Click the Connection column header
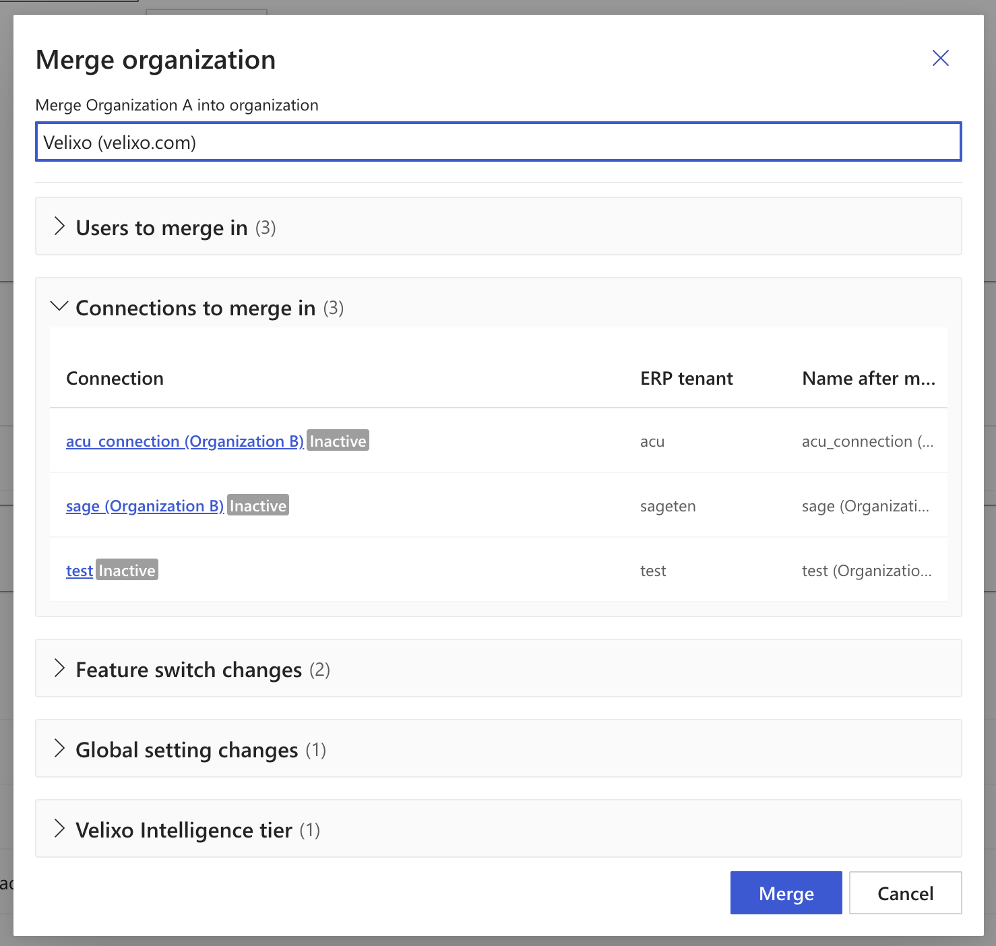The image size is (996, 946). tap(115, 379)
